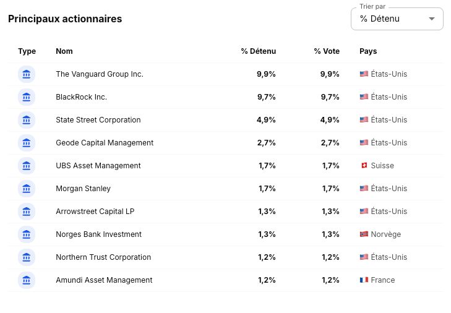The image size is (451, 313).
Task: Click the institution icon for Amundi Asset Management
Action: 27,280
